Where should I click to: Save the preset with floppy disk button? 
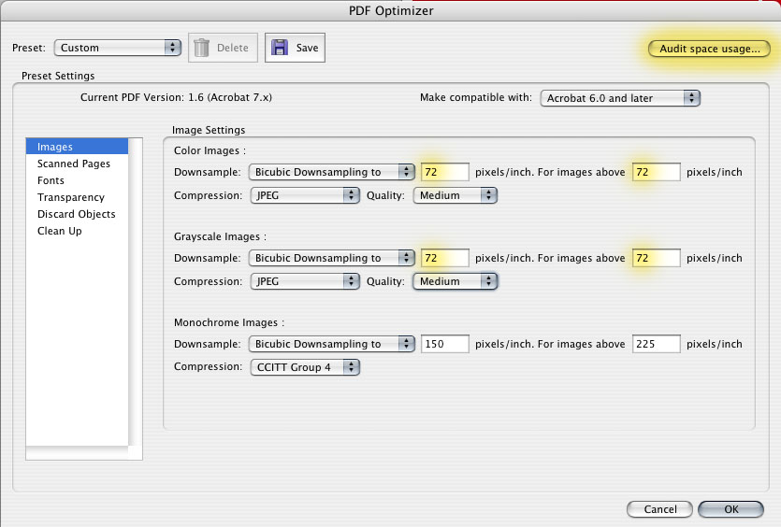(295, 48)
